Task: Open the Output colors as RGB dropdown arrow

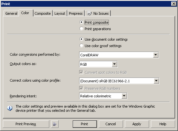Action: pos(115,64)
